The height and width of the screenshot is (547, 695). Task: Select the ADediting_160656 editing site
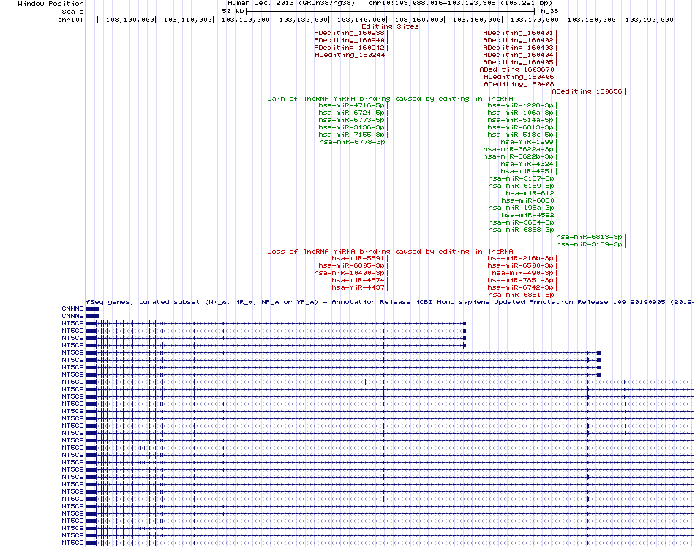coord(587,91)
